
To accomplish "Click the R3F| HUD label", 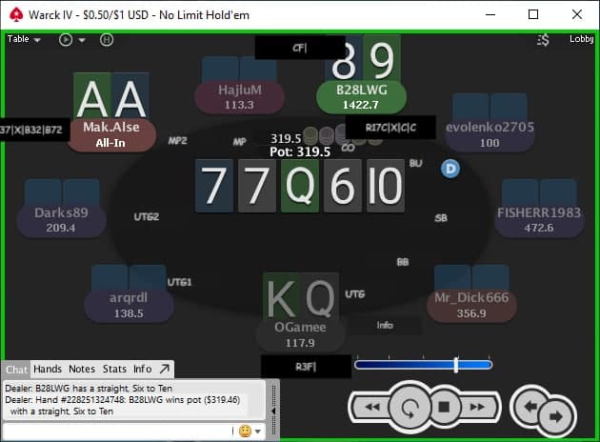I will (x=306, y=367).
